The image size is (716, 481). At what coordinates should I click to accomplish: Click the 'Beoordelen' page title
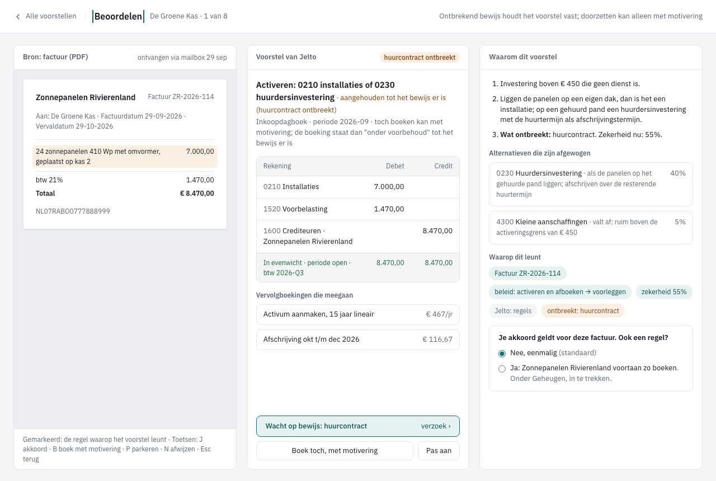tap(118, 16)
